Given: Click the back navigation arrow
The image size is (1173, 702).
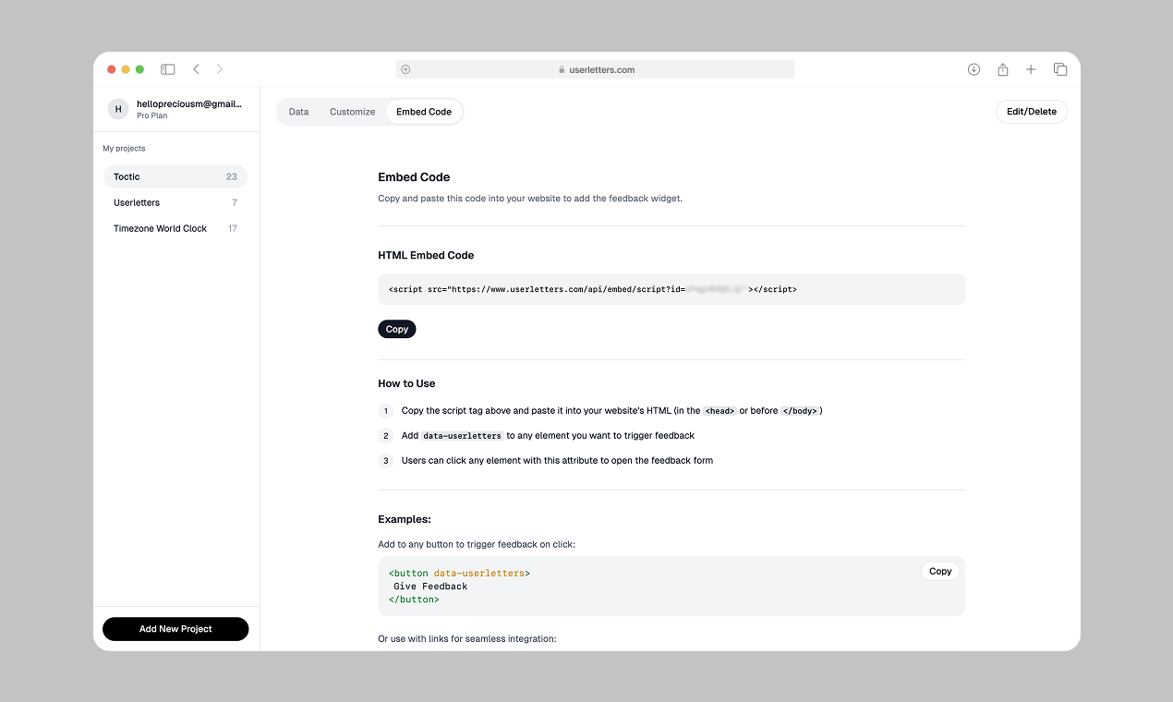Looking at the screenshot, I should click(x=196, y=68).
